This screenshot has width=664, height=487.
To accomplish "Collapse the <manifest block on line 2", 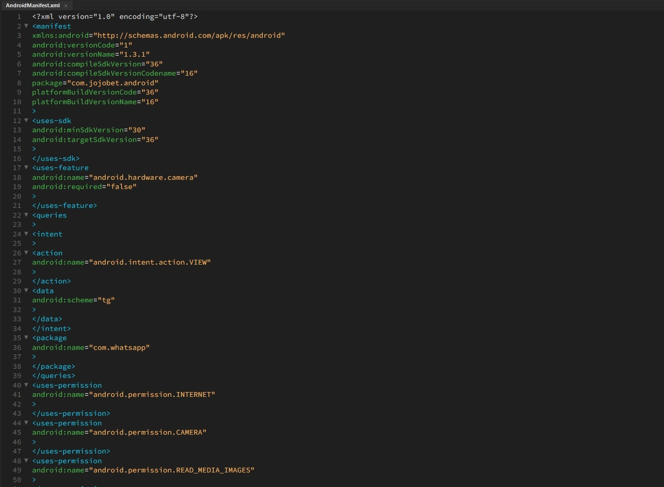I will pos(26,26).
